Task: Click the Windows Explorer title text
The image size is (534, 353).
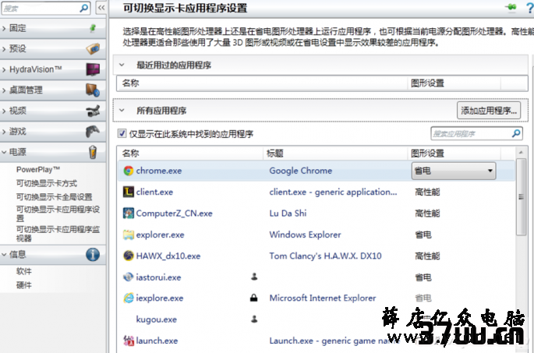Action: 305,235
